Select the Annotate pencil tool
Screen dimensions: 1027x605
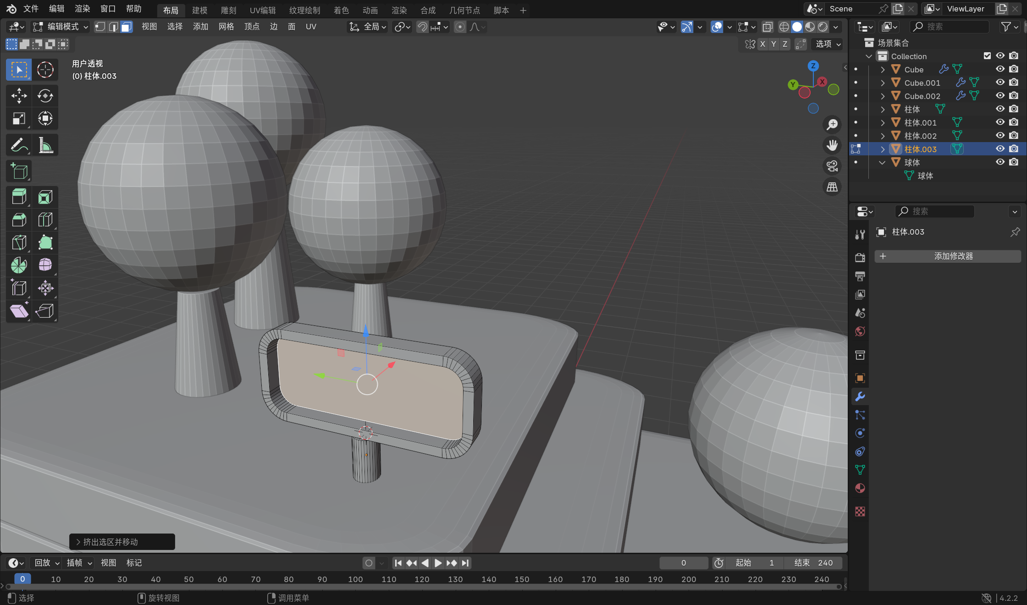click(19, 145)
